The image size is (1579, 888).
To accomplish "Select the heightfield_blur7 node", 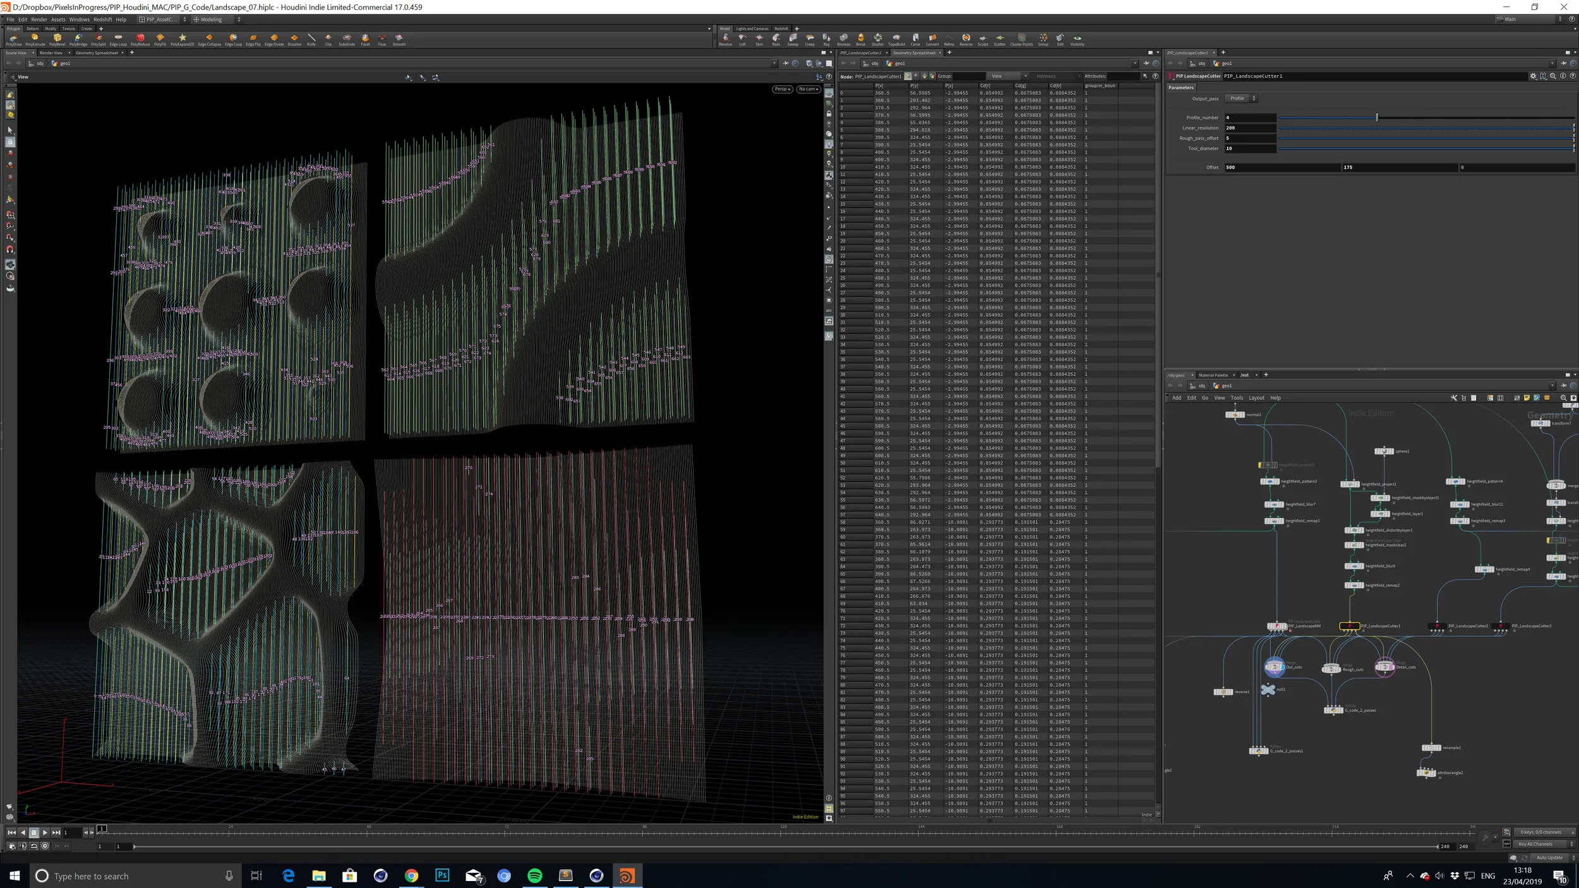I will (x=1274, y=504).
